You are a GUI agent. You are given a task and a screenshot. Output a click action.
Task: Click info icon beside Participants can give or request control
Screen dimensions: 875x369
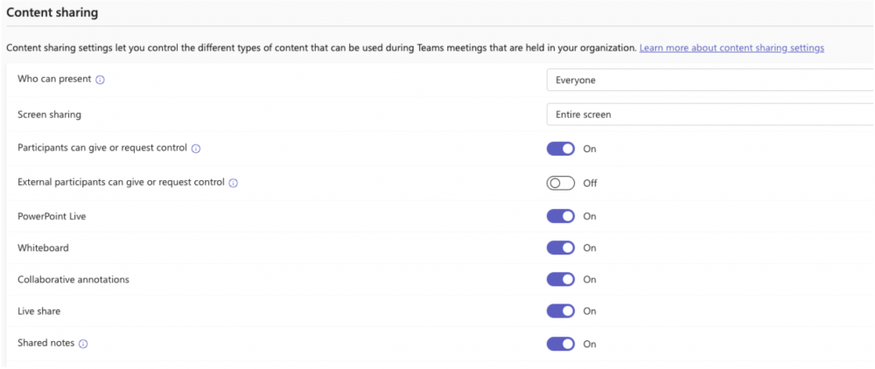(196, 149)
